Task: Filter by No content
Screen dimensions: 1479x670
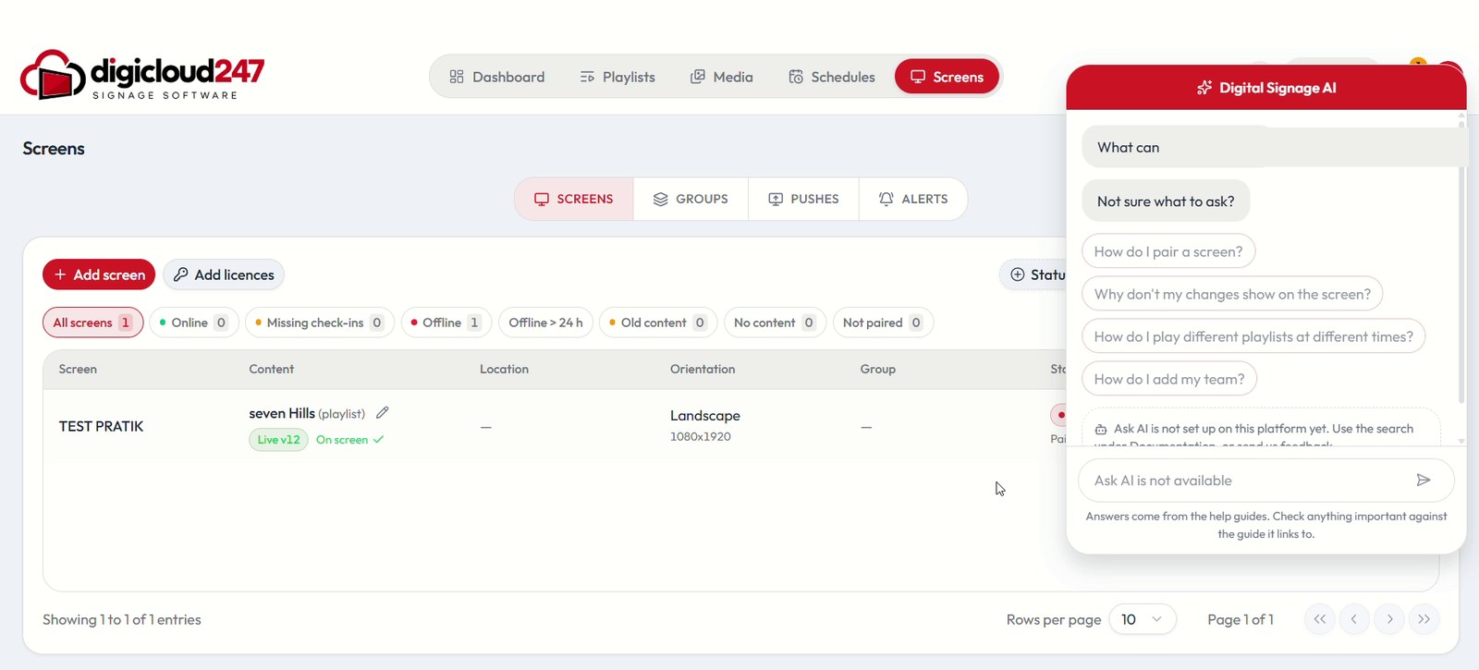Action: point(775,323)
